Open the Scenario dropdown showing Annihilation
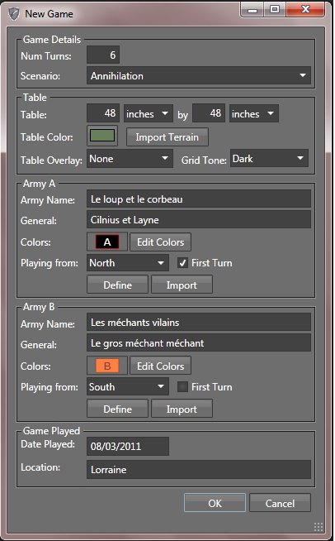335x541 pixels. click(x=199, y=75)
